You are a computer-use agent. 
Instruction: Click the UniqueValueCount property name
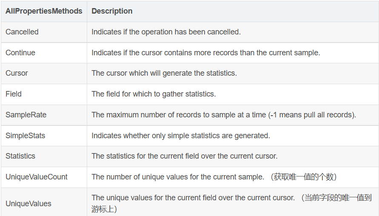(x=37, y=177)
